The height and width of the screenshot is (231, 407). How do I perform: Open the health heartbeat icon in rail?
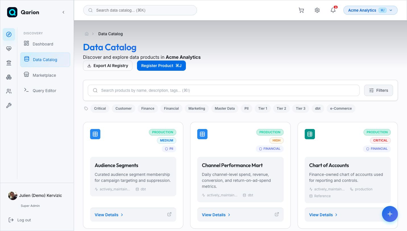(9, 49)
